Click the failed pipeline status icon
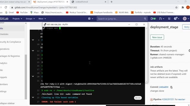Image resolution: width=190 pixels, height=106 pixels. (x=151, y=100)
